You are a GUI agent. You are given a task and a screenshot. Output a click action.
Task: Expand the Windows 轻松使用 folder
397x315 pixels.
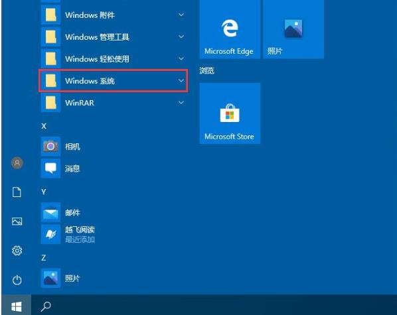click(114, 59)
